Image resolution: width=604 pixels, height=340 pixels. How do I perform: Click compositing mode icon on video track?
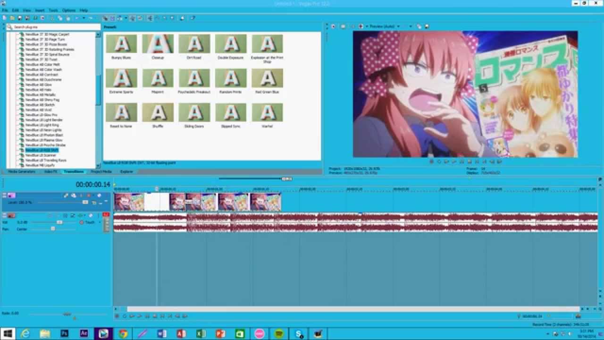click(93, 202)
